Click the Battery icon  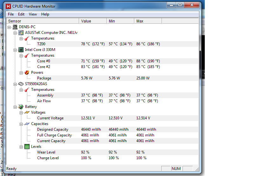[x=21, y=107]
